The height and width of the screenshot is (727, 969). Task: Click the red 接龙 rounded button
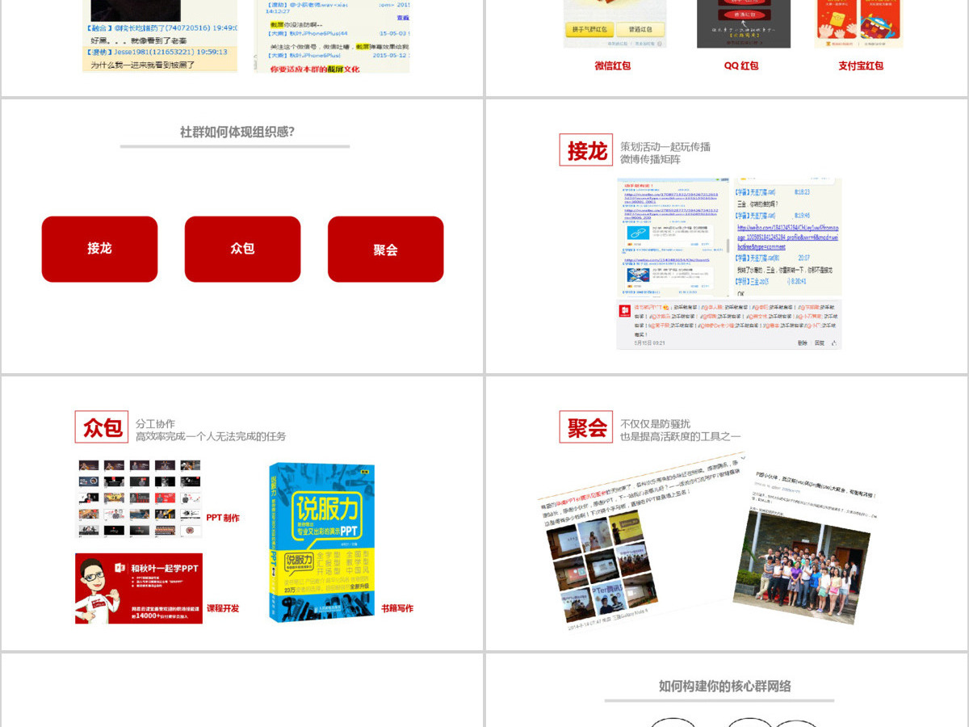click(99, 249)
